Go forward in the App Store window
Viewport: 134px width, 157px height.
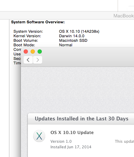tap(38, 60)
